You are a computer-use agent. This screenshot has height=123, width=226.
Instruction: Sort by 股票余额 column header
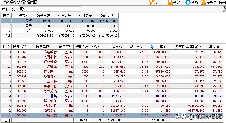pyautogui.click(x=81, y=47)
